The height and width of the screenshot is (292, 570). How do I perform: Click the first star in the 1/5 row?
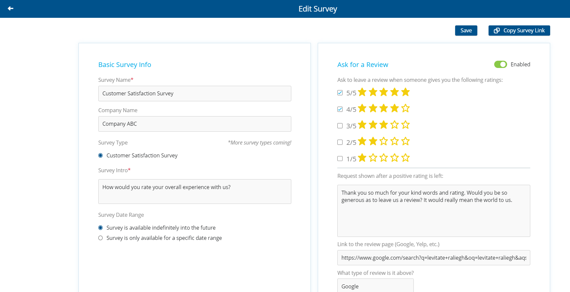[362, 158]
